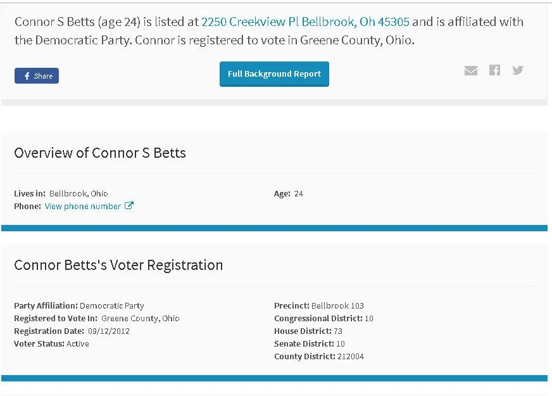Click the Lives in Bellbrook, Ohio entry

coord(61,194)
